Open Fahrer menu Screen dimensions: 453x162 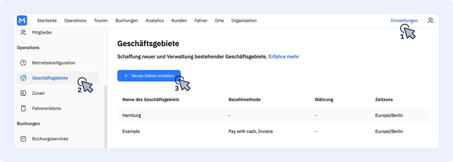click(201, 20)
